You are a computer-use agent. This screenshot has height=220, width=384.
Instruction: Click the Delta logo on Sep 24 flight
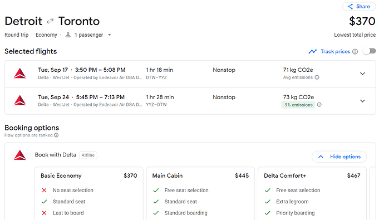click(x=20, y=101)
